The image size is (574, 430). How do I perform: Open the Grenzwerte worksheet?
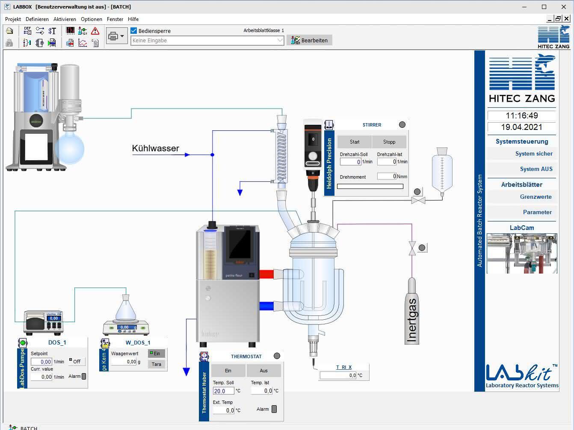(x=522, y=197)
